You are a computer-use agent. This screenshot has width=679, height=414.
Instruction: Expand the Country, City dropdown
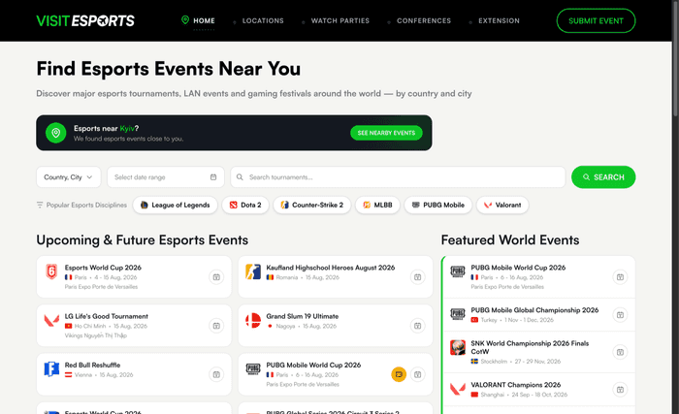[69, 177]
